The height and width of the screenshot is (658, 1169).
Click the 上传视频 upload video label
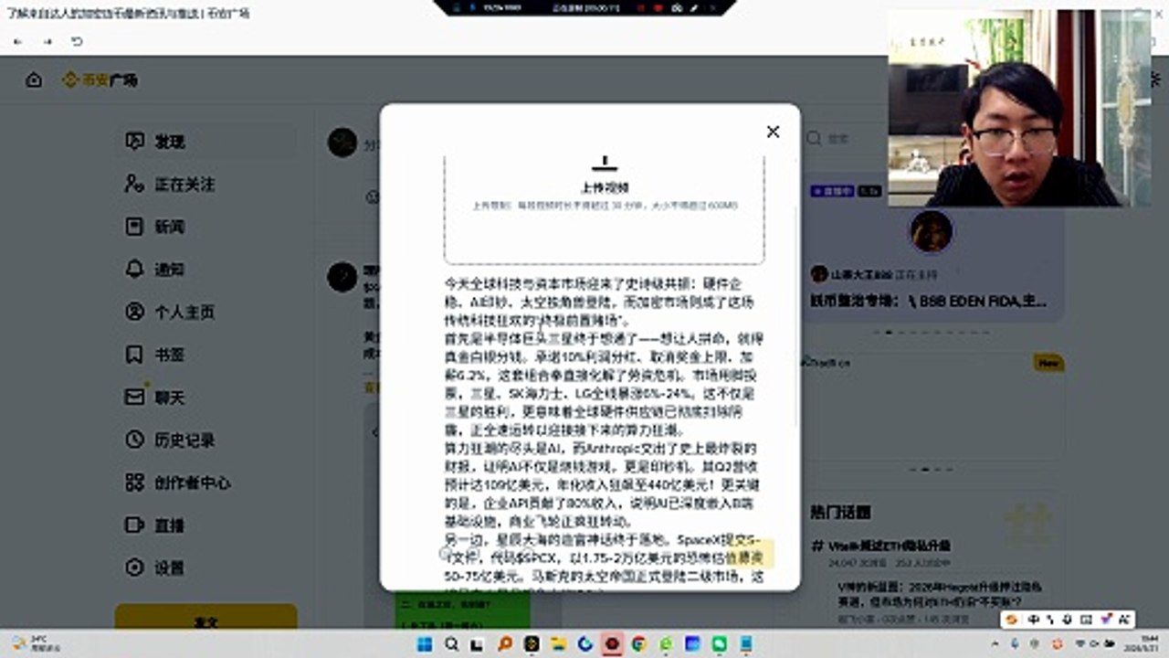(x=604, y=188)
